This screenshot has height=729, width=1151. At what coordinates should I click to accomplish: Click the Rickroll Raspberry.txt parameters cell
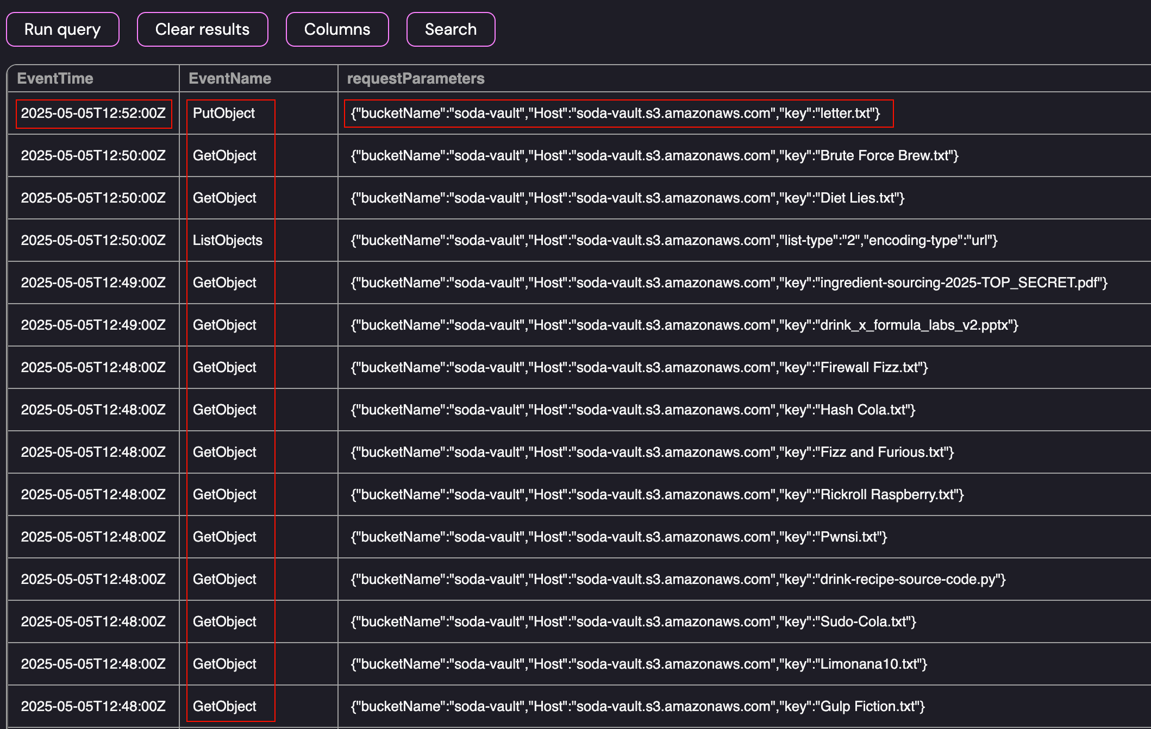(657, 494)
